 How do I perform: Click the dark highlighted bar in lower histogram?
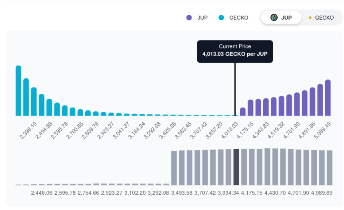pos(236,167)
